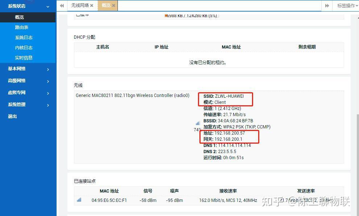
Task: Click the address 192.168.200.57
Action: tap(230, 133)
